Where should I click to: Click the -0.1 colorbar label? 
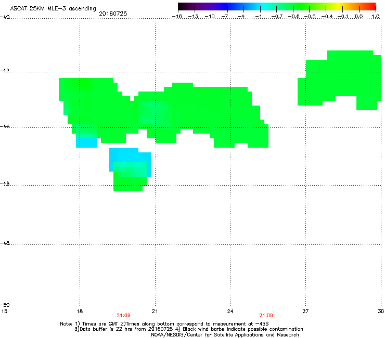[343, 17]
